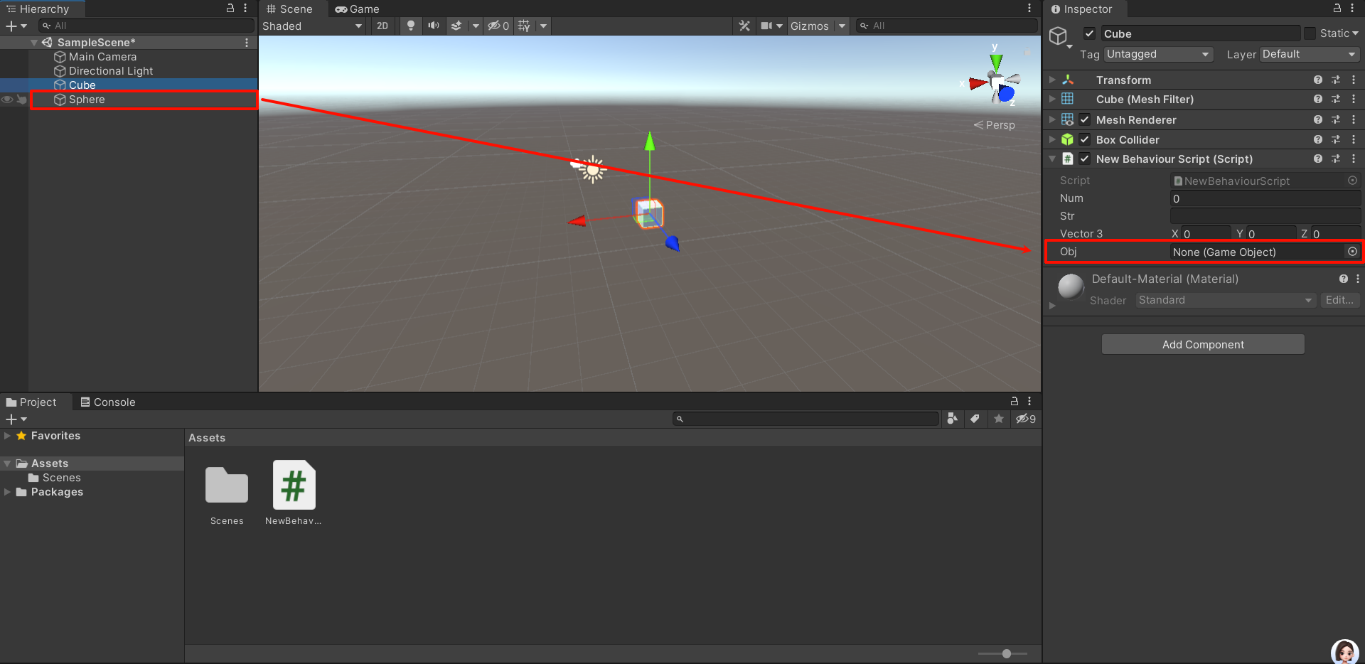Open Transform component help icon
This screenshot has width=1365, height=664.
1317,80
